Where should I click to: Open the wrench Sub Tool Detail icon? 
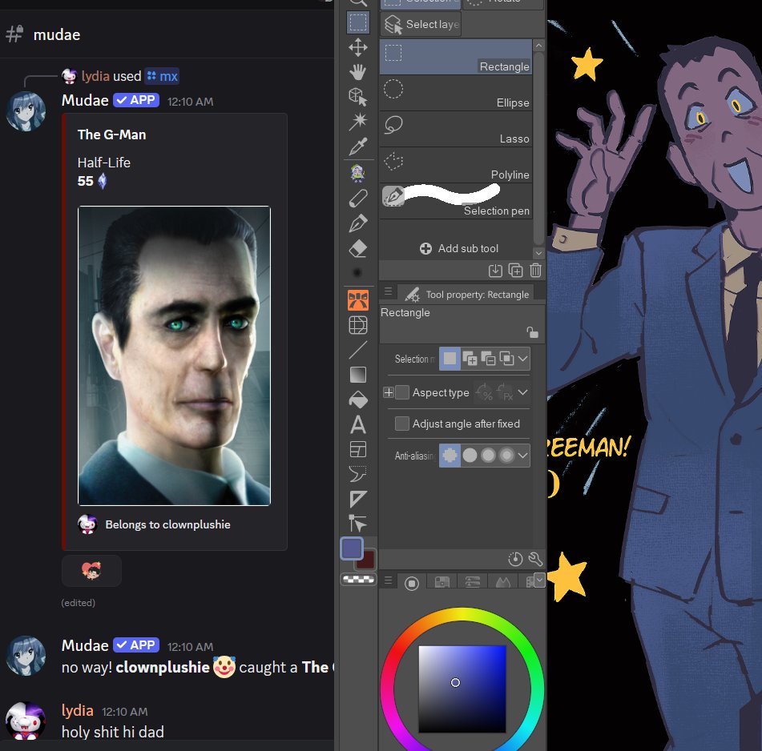point(535,559)
